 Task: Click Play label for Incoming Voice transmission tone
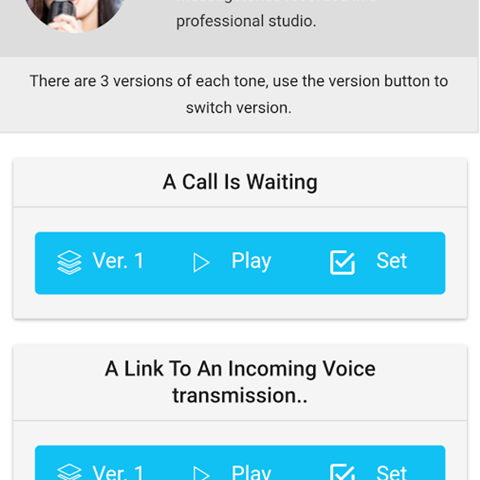[251, 472]
